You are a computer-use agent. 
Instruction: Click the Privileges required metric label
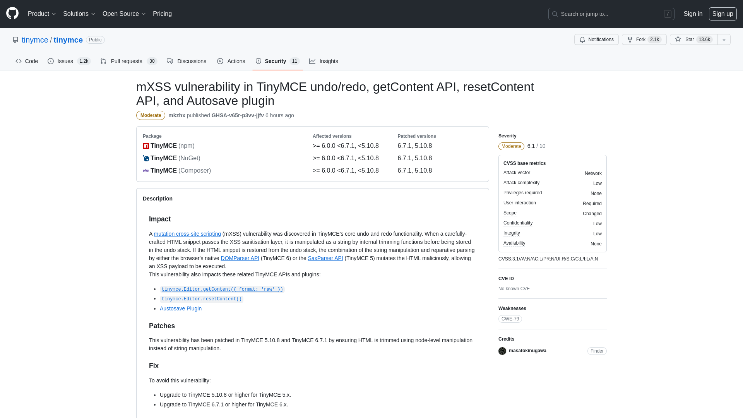522,193
